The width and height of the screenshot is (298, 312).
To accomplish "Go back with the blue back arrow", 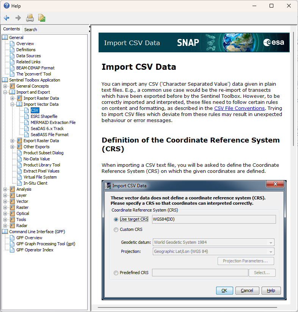I will pos(6,18).
